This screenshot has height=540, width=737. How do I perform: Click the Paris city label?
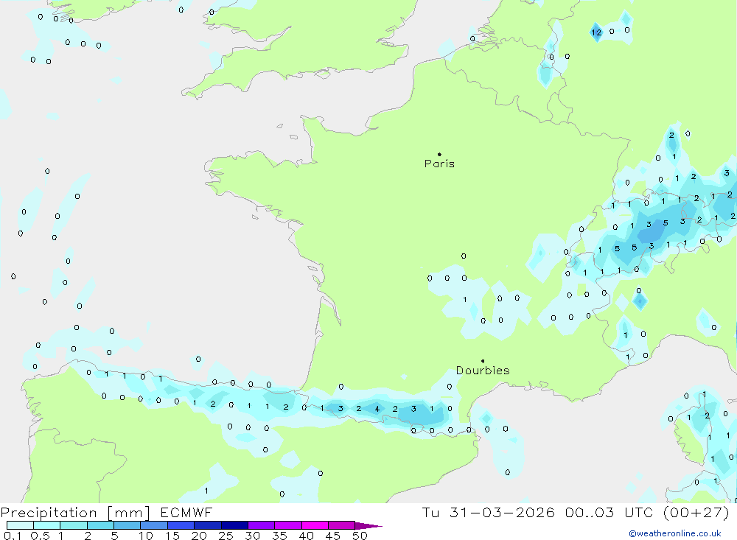click(x=439, y=164)
